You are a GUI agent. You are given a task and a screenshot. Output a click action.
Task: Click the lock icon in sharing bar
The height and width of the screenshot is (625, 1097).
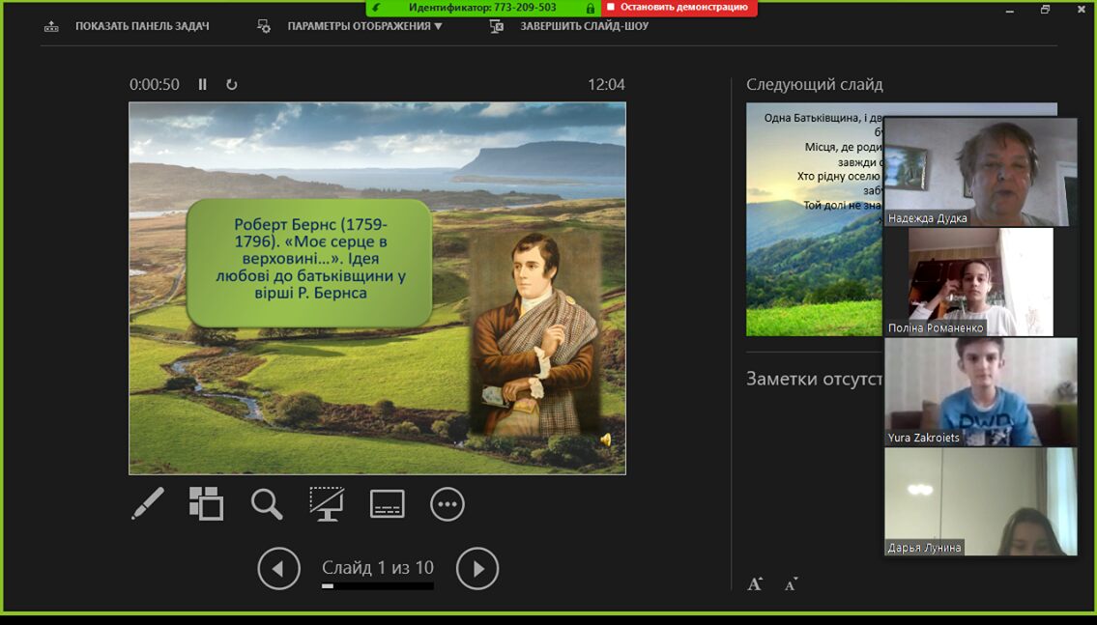pos(591,8)
